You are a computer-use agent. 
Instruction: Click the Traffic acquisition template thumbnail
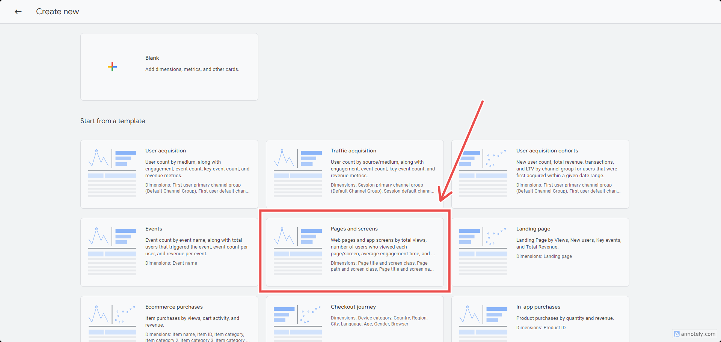(298, 173)
